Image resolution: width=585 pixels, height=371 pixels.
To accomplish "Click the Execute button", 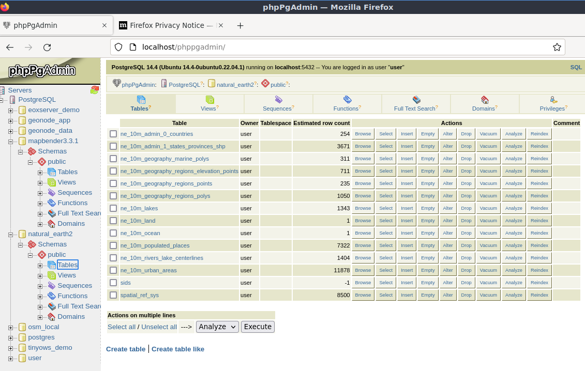I will 258,327.
